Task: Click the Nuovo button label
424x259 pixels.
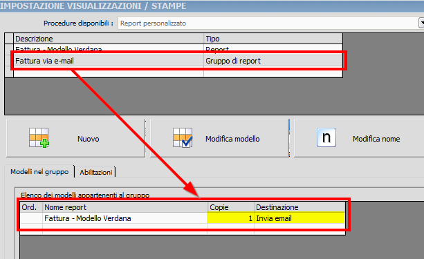Action: [x=88, y=139]
